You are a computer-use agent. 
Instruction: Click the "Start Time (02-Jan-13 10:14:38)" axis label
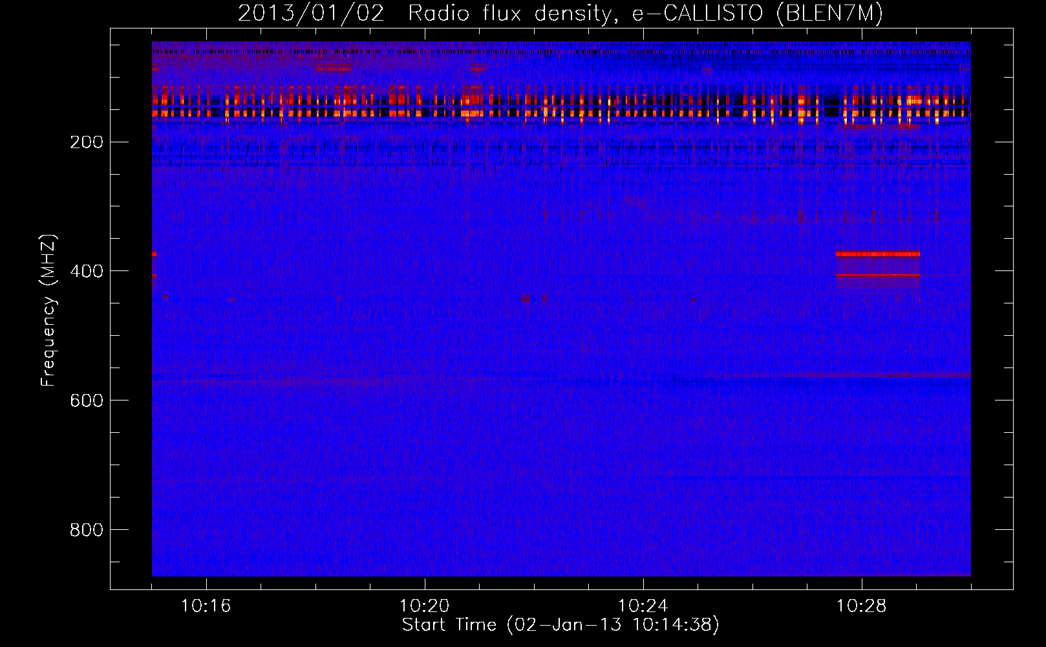click(560, 625)
